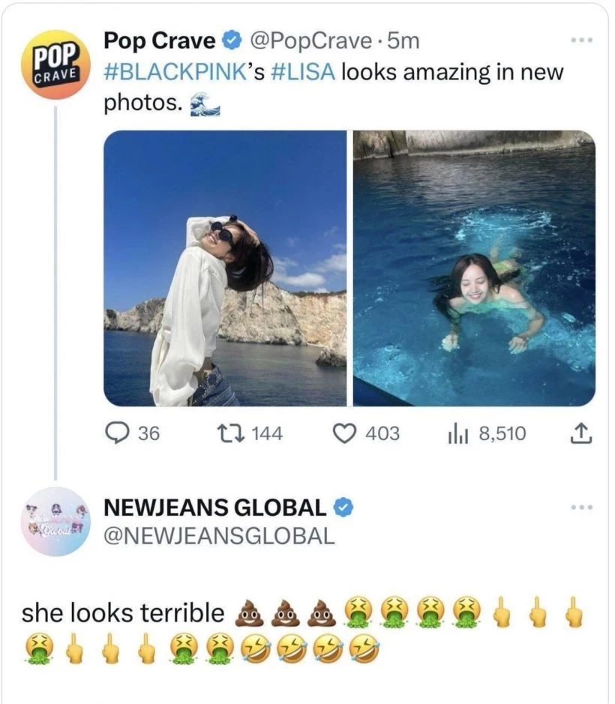Like the Pop Crave tweet with the heart
Image resolution: width=615 pixels, height=704 pixels.
343,433
